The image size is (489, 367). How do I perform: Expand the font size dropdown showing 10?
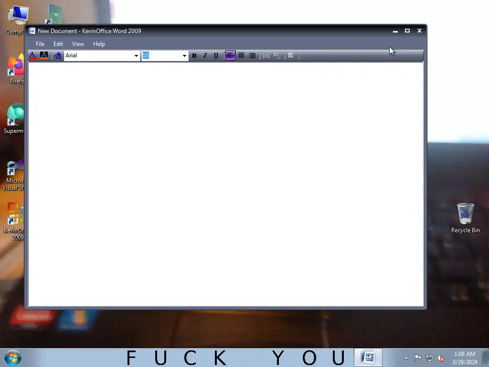point(184,56)
